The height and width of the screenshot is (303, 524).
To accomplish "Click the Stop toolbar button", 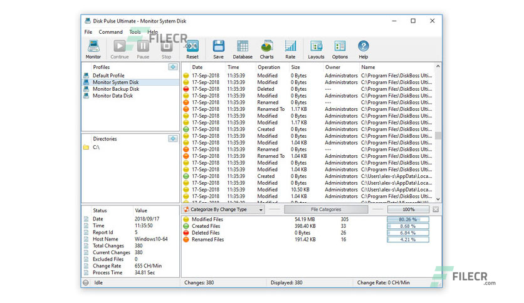I will tap(166, 49).
